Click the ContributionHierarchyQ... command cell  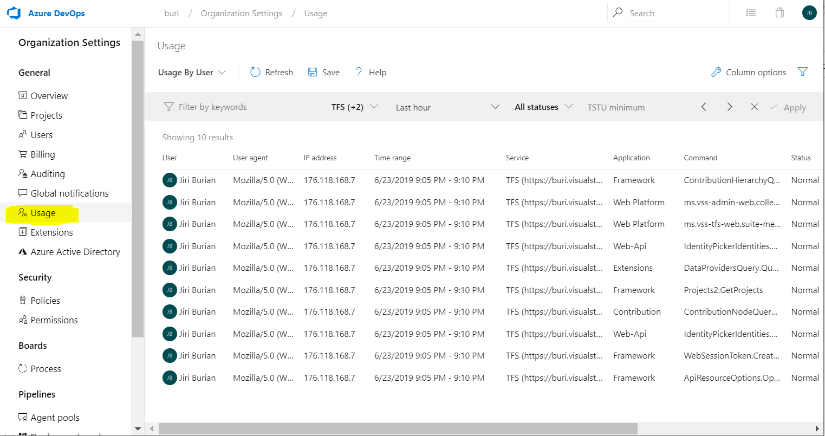pyautogui.click(x=732, y=180)
